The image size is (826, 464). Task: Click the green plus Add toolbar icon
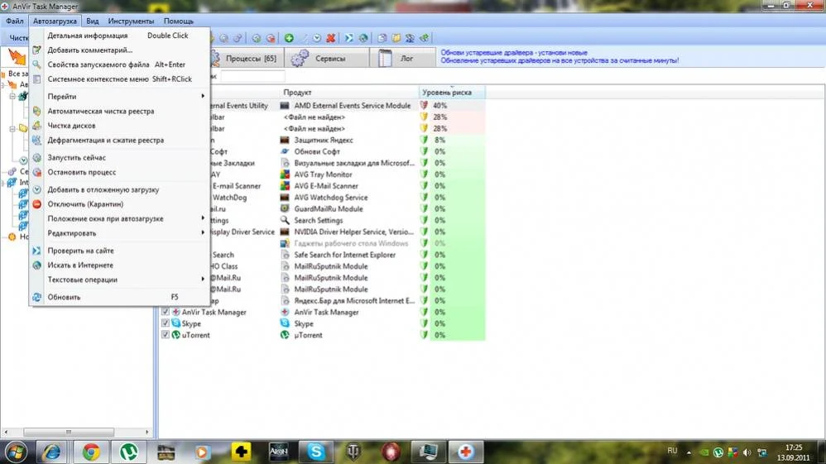click(x=289, y=38)
